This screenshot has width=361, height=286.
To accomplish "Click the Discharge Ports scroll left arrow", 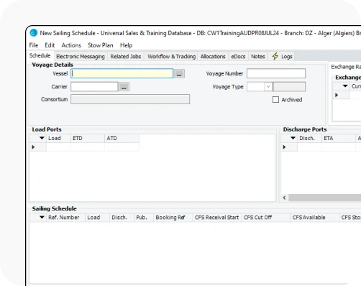I will pos(285,198).
